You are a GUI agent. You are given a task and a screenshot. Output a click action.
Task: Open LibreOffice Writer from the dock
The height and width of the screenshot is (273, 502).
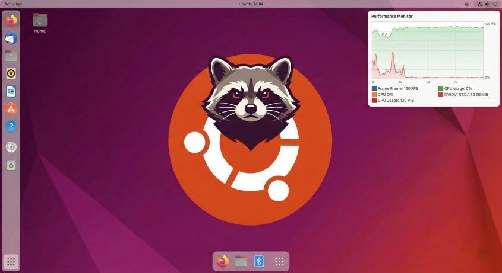click(11, 91)
